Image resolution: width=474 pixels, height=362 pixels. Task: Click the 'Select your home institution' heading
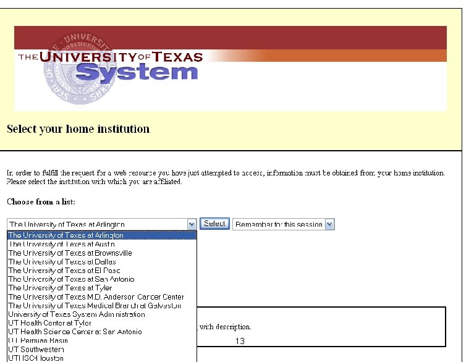78,129
